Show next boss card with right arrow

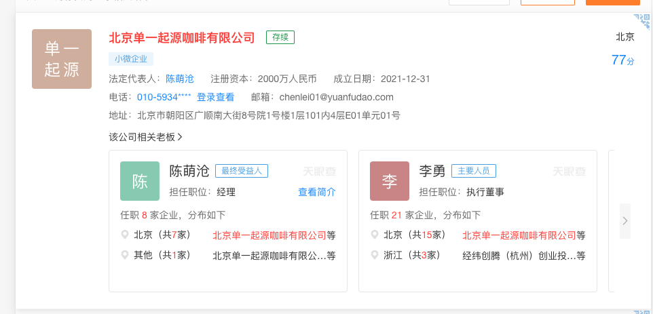pyautogui.click(x=625, y=221)
